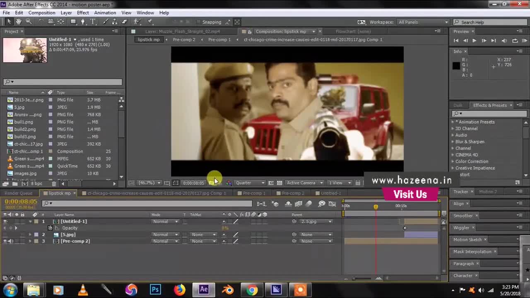Viewport: 530px width, 298px height.
Task: Click the Region of Interest icon
Action: (271, 183)
